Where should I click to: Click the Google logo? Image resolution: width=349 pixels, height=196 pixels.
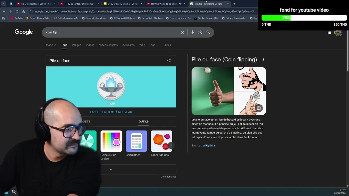(x=24, y=32)
